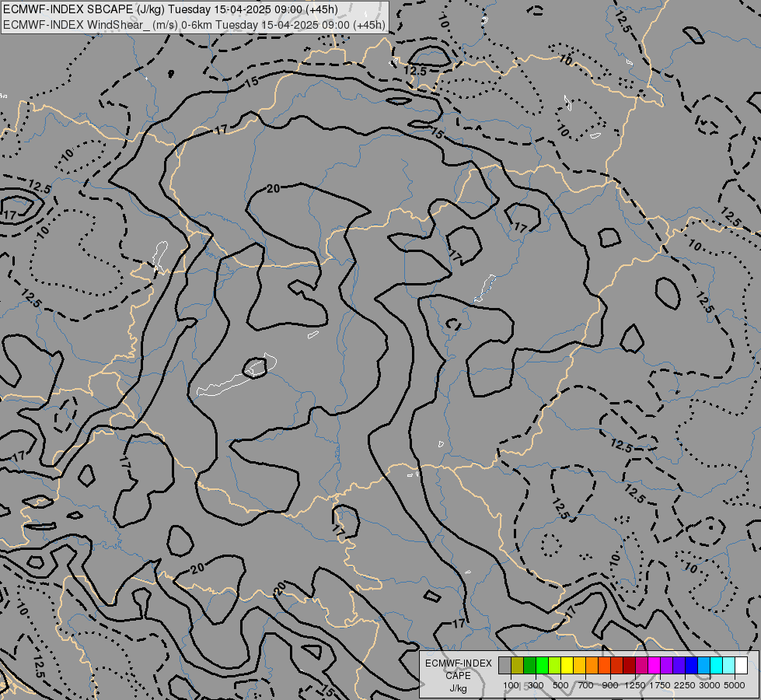Select the orange swatch right of 700 tick
761x700 pixels.
[x=592, y=666]
